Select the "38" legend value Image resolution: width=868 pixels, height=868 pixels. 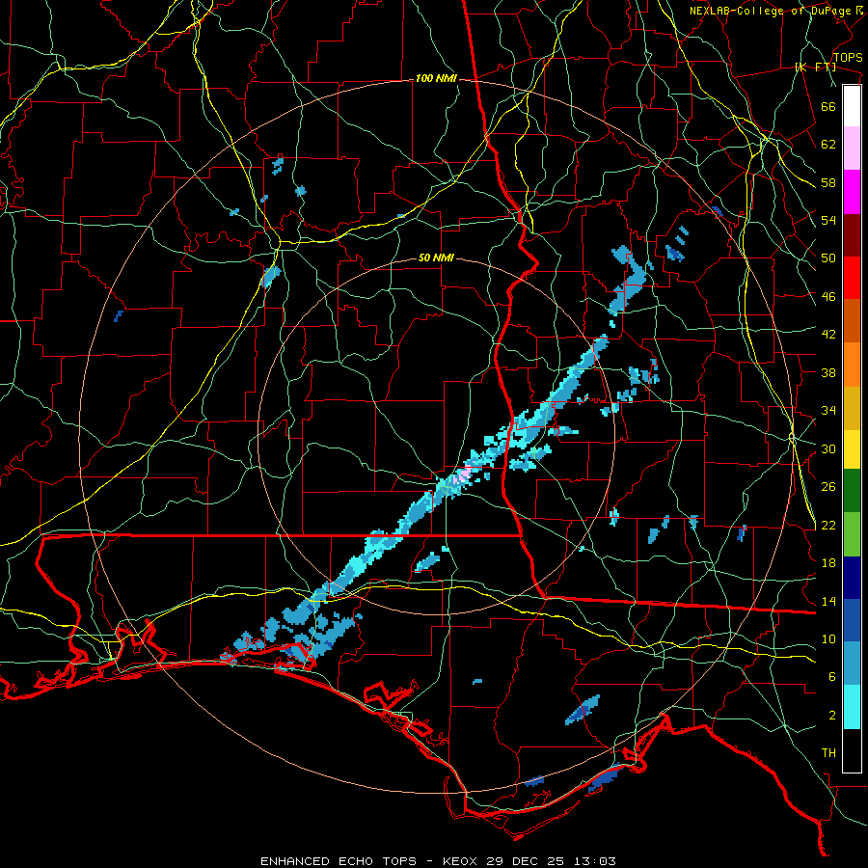coord(828,372)
